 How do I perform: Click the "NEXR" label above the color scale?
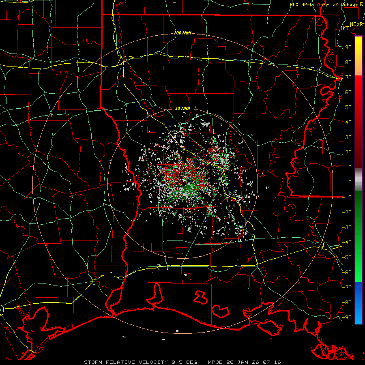click(356, 24)
